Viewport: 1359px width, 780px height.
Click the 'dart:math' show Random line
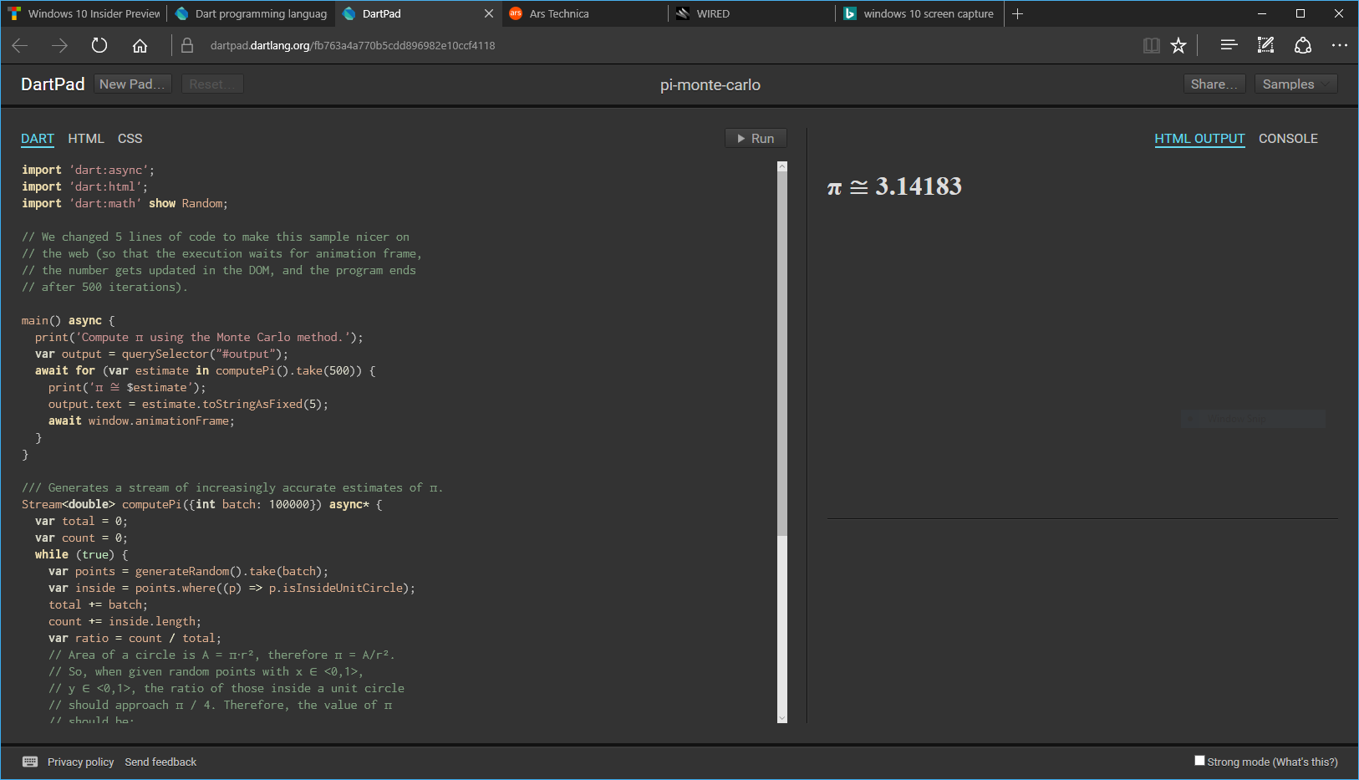(x=125, y=203)
